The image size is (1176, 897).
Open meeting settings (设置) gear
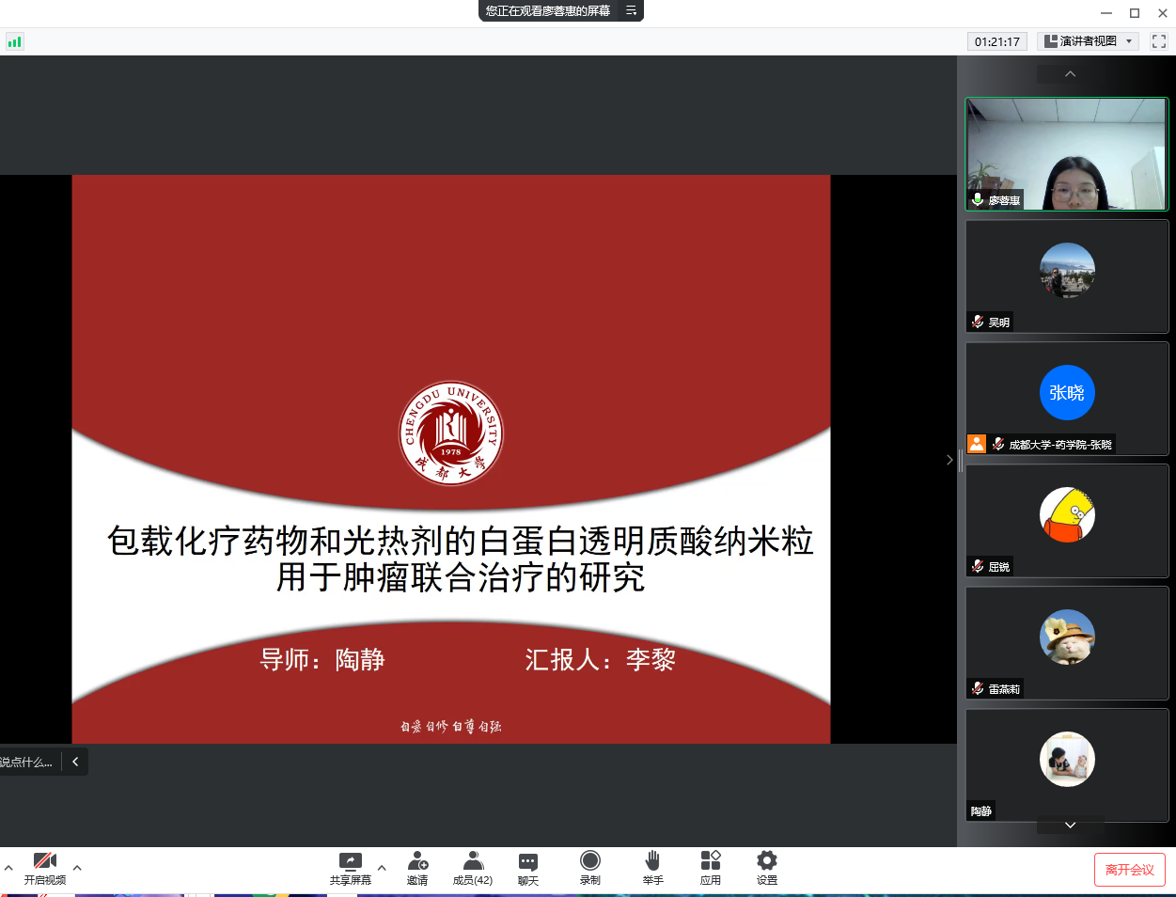tap(767, 868)
